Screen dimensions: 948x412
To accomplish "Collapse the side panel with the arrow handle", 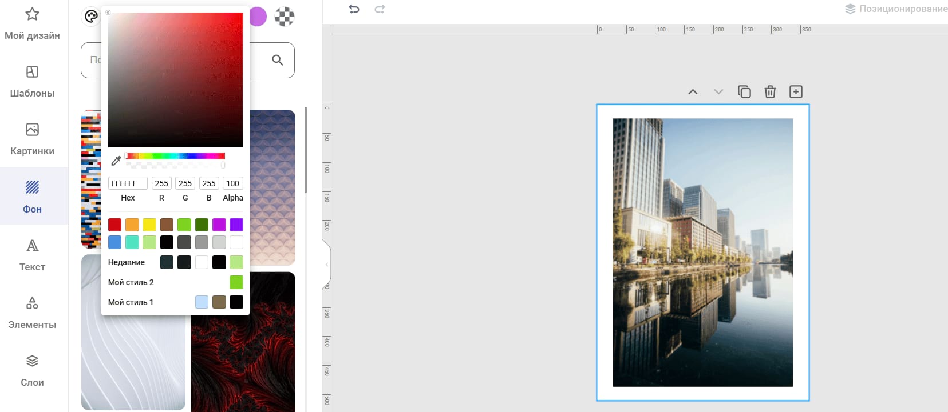I will (x=327, y=265).
